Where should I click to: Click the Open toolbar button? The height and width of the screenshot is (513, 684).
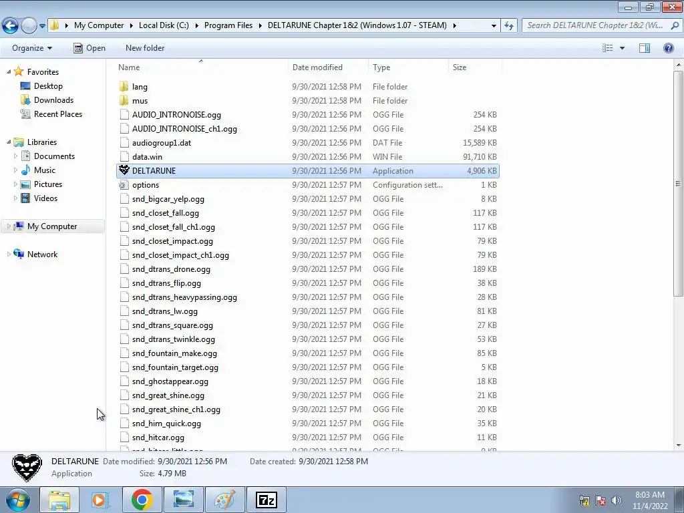coord(90,48)
